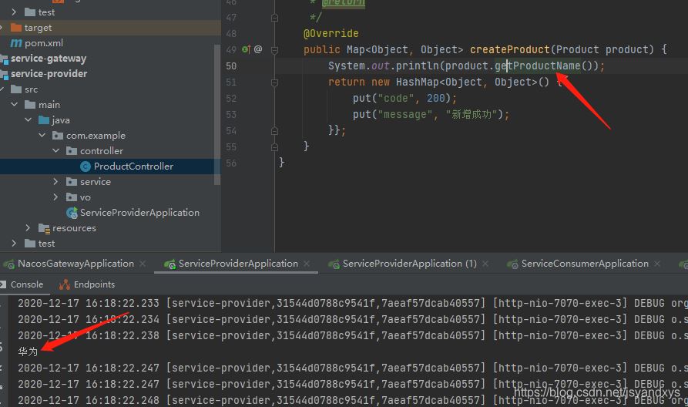The width and height of the screenshot is (688, 407).
Task: Click the Spring Boot icon of ServiceProviderApplication in tree
Action: tap(72, 213)
